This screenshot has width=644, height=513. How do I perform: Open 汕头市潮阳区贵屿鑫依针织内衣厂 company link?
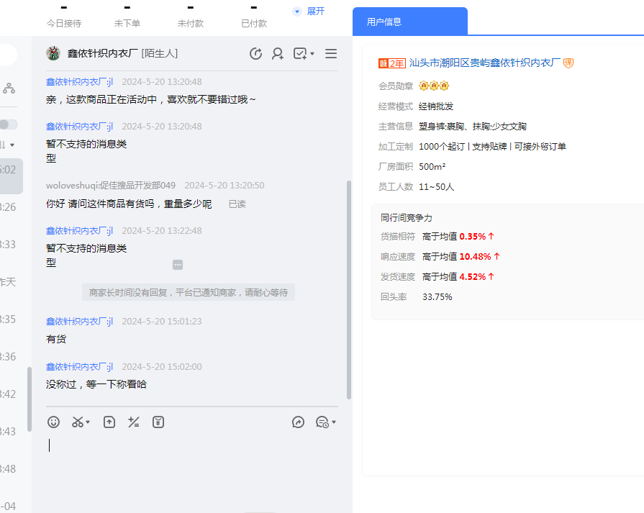(484, 63)
